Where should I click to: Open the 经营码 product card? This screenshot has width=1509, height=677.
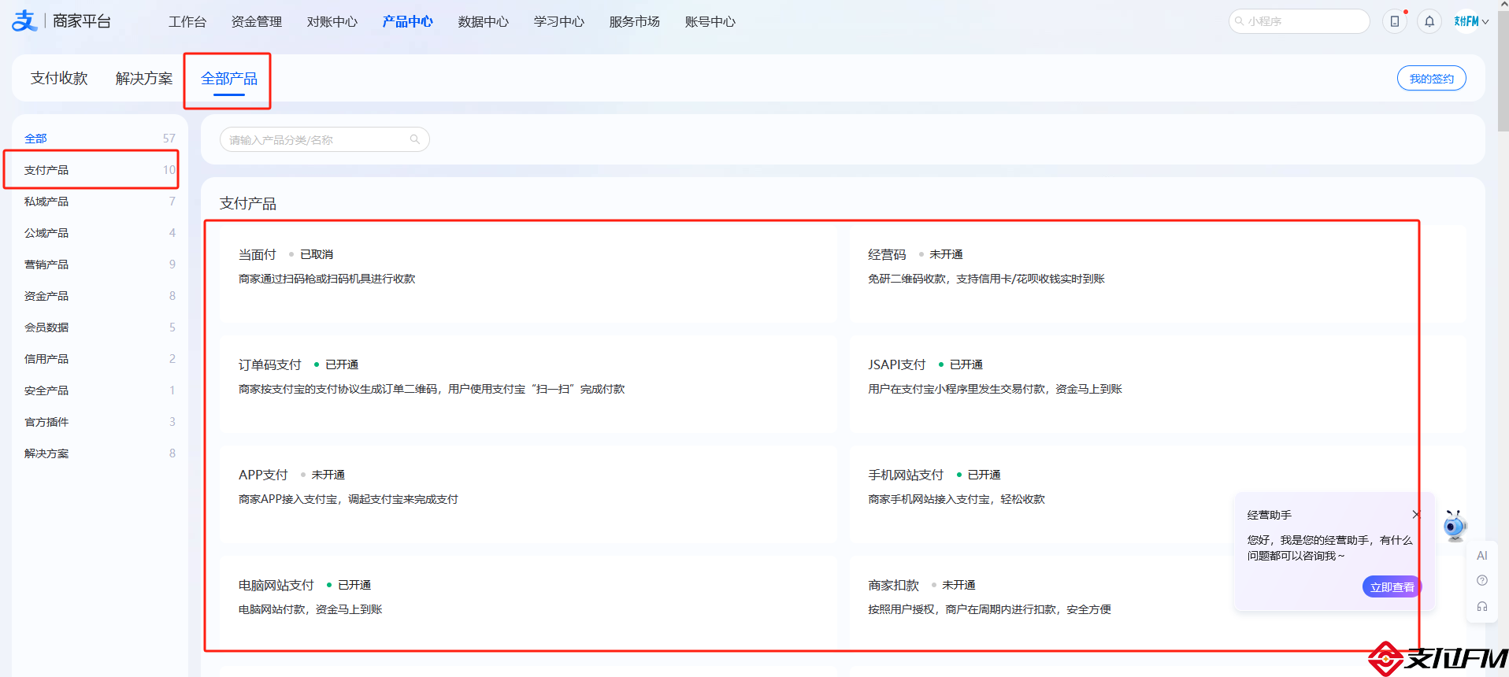tap(1158, 274)
